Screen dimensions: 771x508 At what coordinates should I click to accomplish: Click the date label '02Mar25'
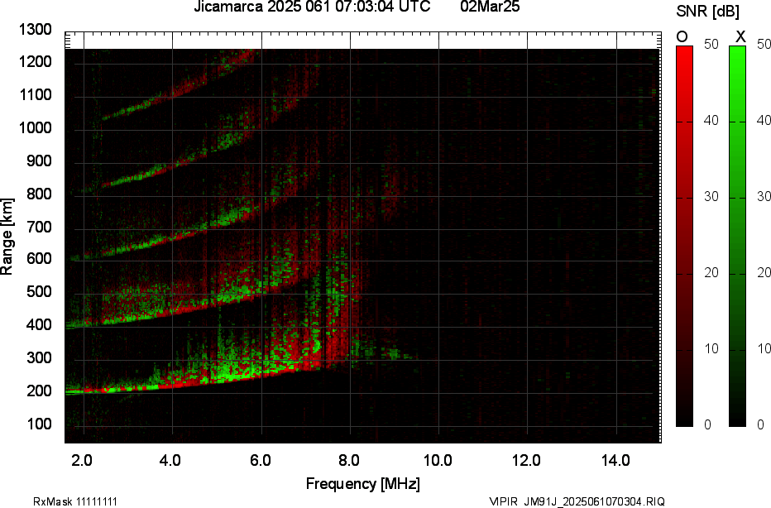[x=490, y=7]
